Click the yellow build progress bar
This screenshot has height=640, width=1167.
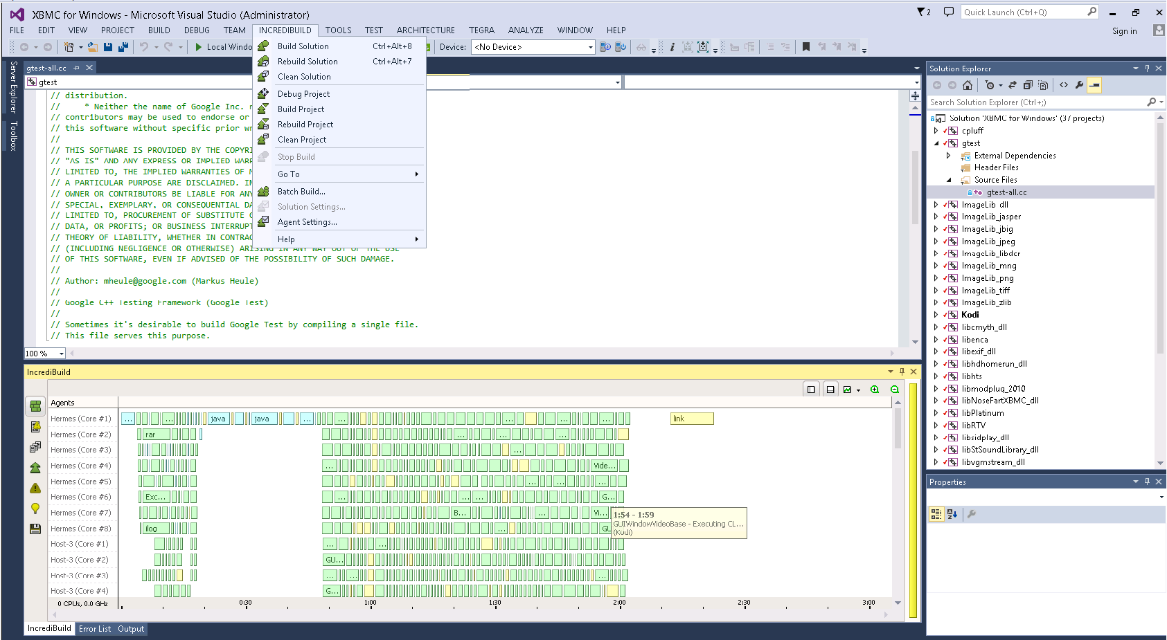coord(914,500)
